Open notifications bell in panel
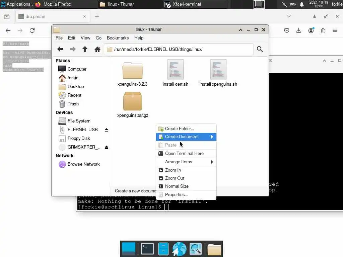Viewport: 343px width, 257px height. coord(302,4)
